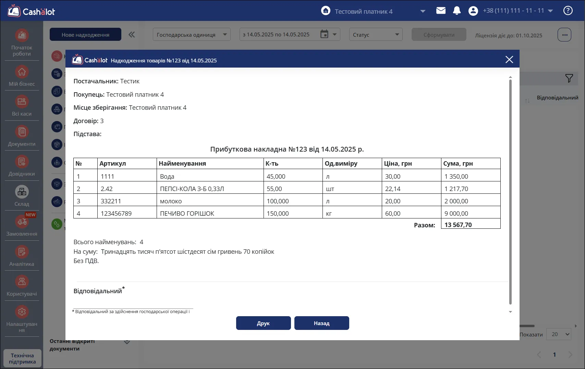
Task: Click the Cashalot logo in header
Action: coord(31,11)
